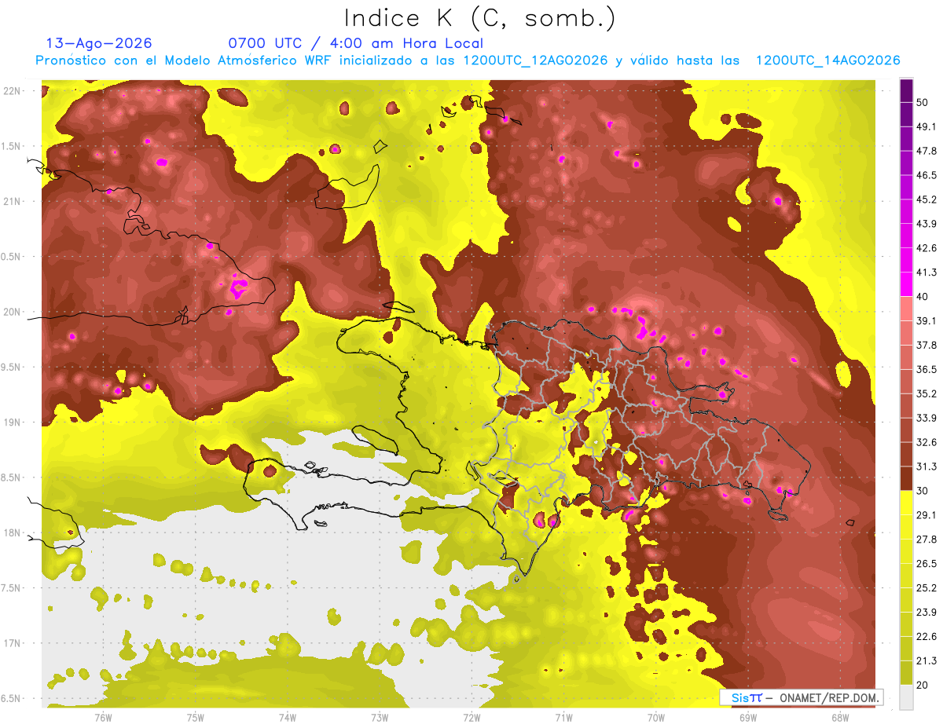
Task: Click the "0700 UTC / 4:00 am Hora Local" time label
Action: [355, 43]
